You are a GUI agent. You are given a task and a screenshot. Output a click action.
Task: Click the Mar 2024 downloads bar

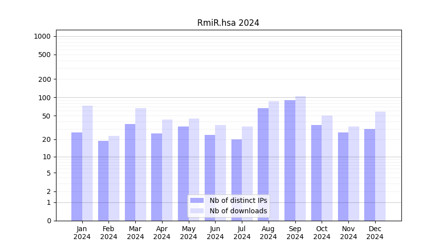tap(141, 164)
